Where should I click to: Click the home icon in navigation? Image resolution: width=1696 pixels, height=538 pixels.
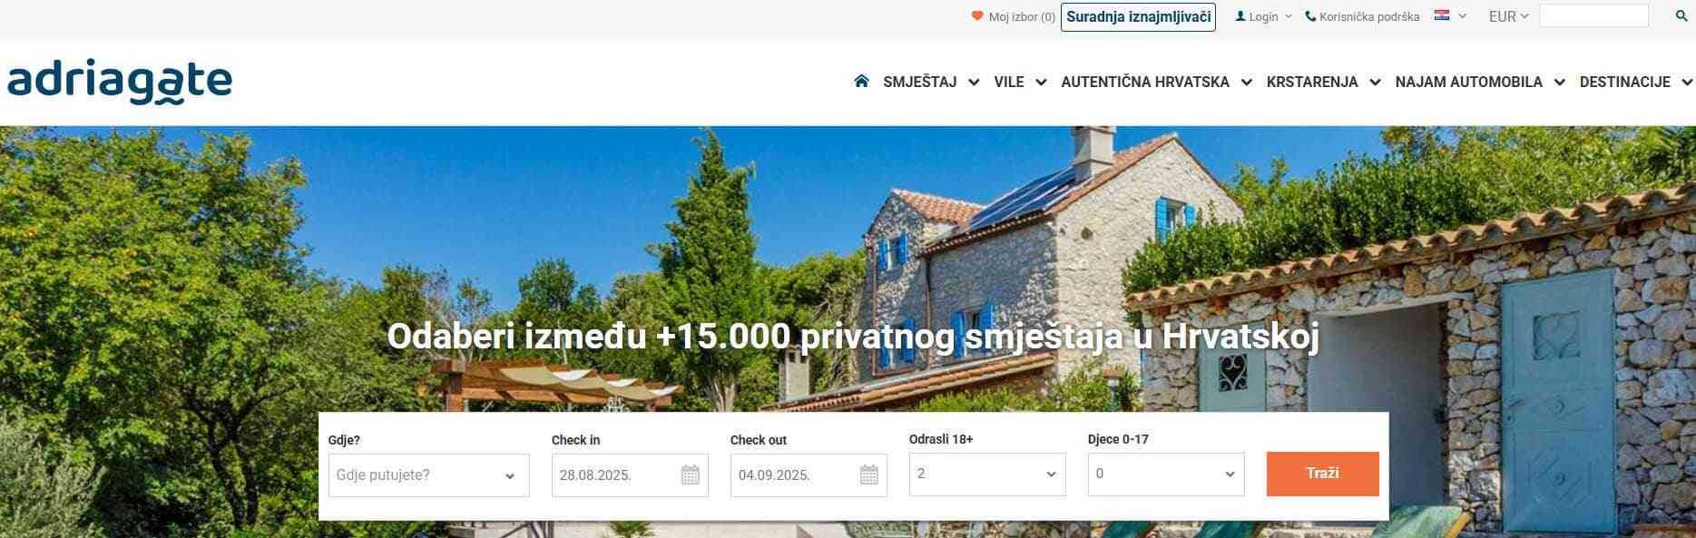(x=861, y=82)
